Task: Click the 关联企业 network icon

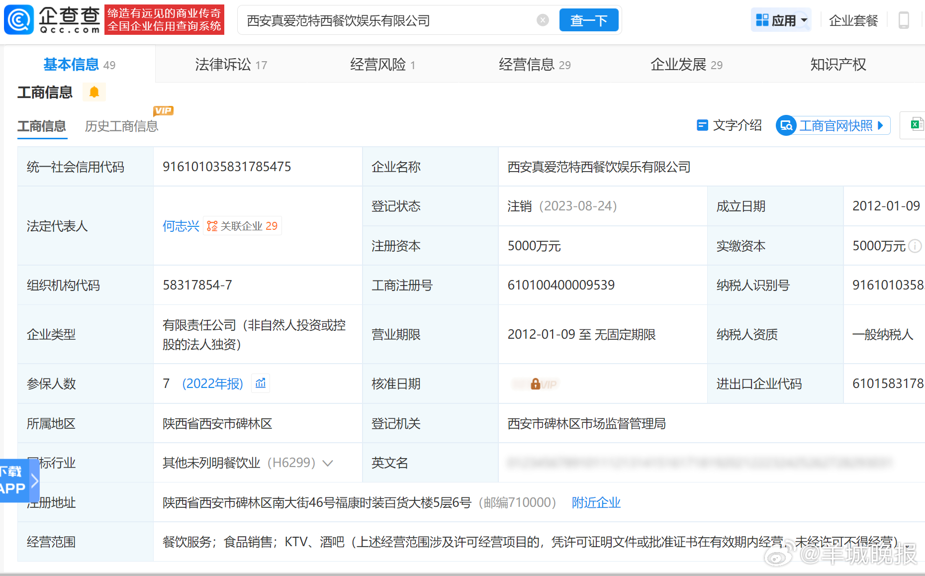Action: pos(212,226)
